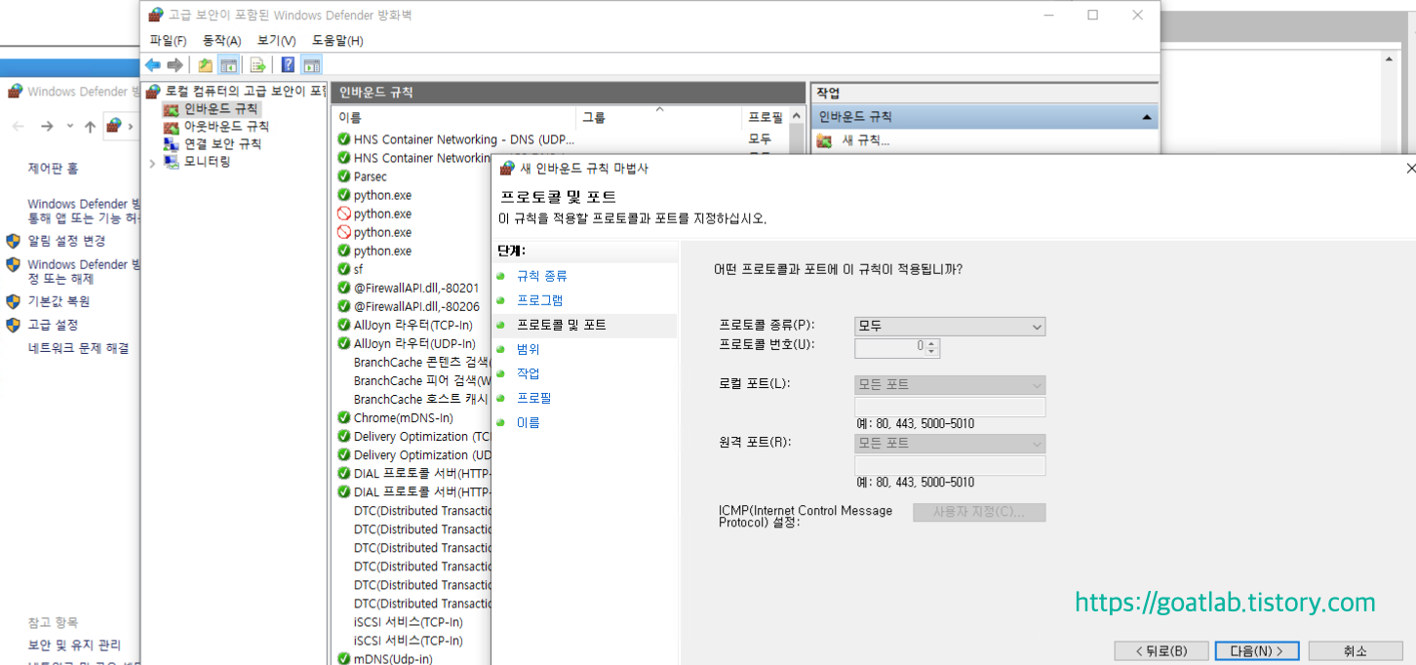Click the Export List toolbar icon
This screenshot has width=1416, height=665.
point(257,65)
